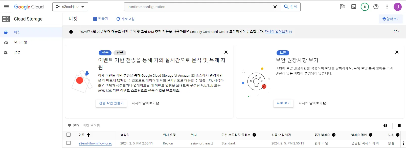Open table help question mark icon
406x148 pixels.
tap(385, 125)
